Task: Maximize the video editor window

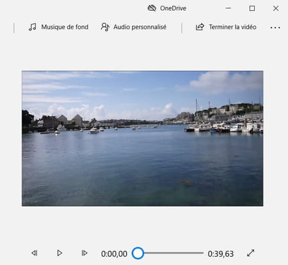Action: [252, 8]
